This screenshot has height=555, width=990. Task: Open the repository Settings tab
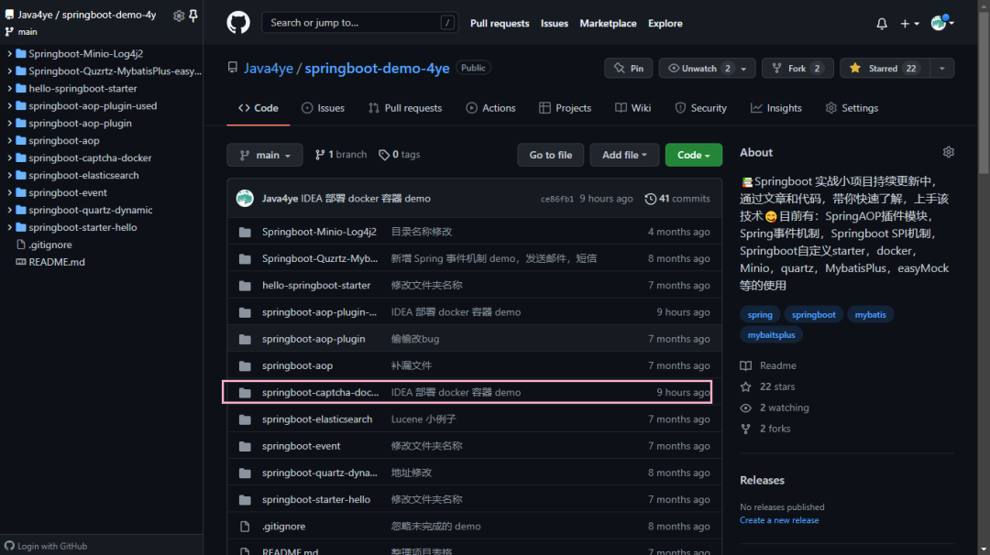click(x=852, y=108)
